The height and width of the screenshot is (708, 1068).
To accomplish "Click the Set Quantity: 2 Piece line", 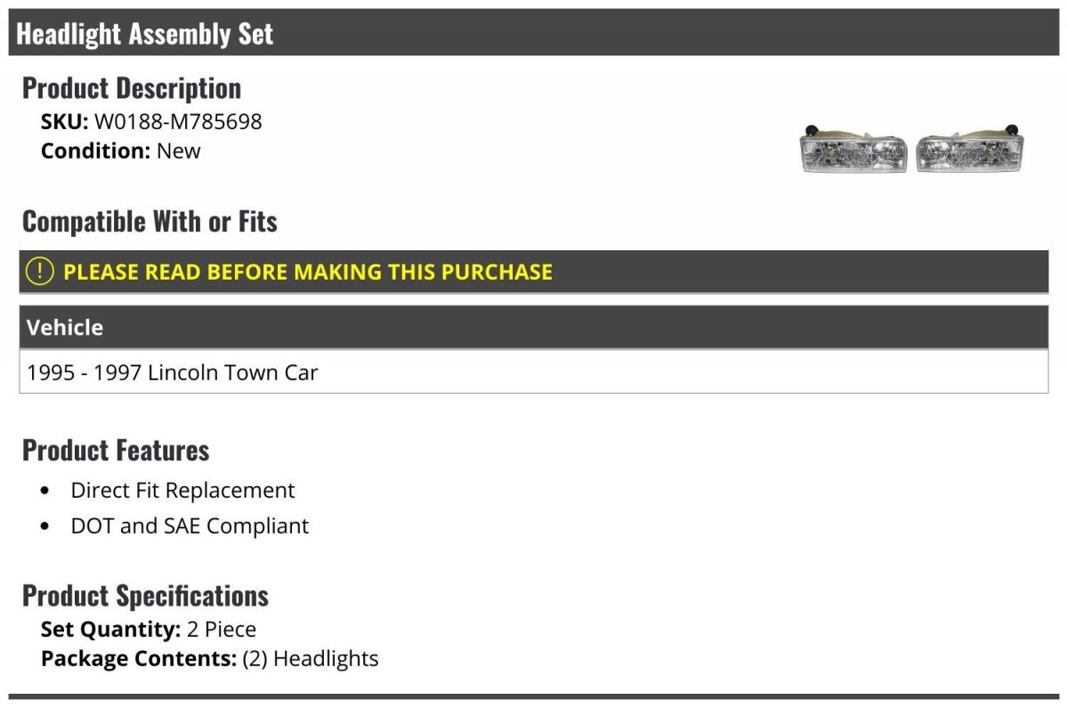I will 149,630.
